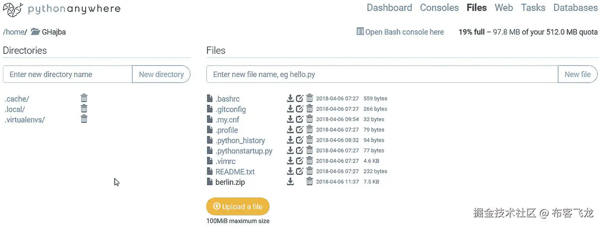Delete the .bashrc file
This screenshot has width=601, height=226.
310,98
